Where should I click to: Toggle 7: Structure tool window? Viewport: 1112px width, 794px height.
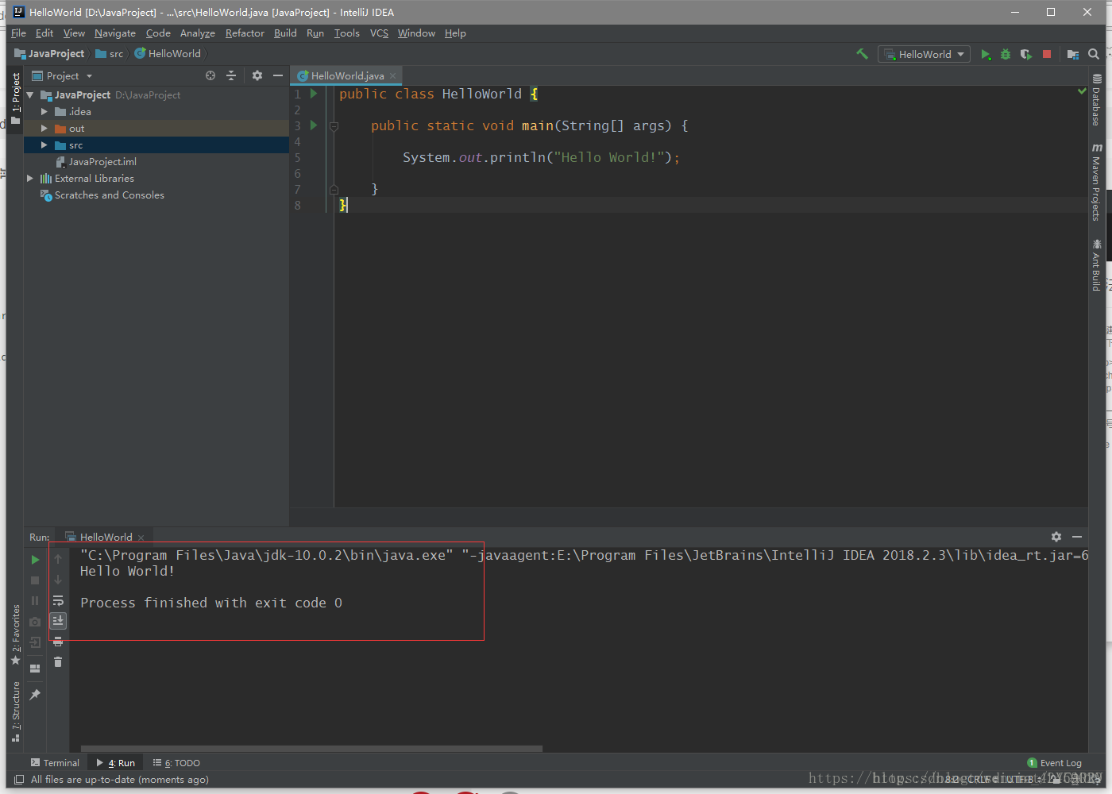point(15,712)
